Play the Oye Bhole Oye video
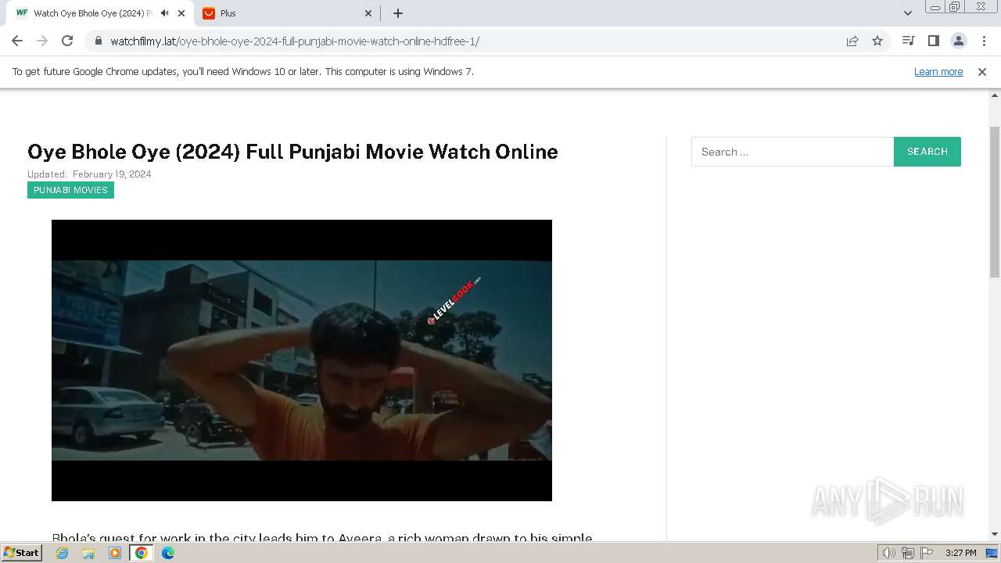The image size is (1001, 563). 302,360
